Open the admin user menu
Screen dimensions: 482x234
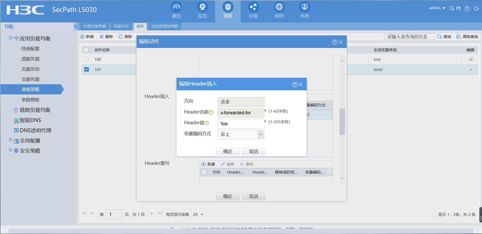[437, 8]
